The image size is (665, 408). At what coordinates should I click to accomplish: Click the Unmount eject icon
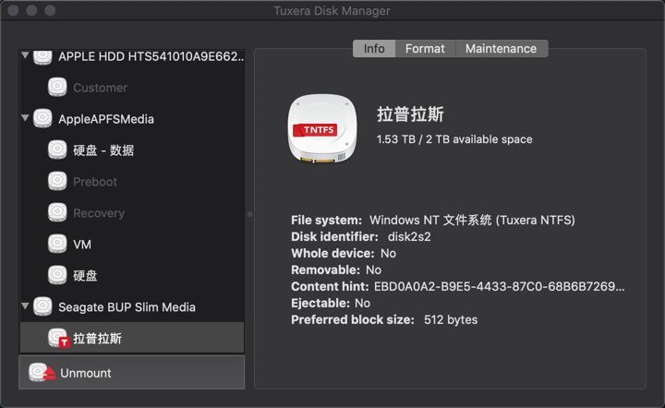pos(42,372)
